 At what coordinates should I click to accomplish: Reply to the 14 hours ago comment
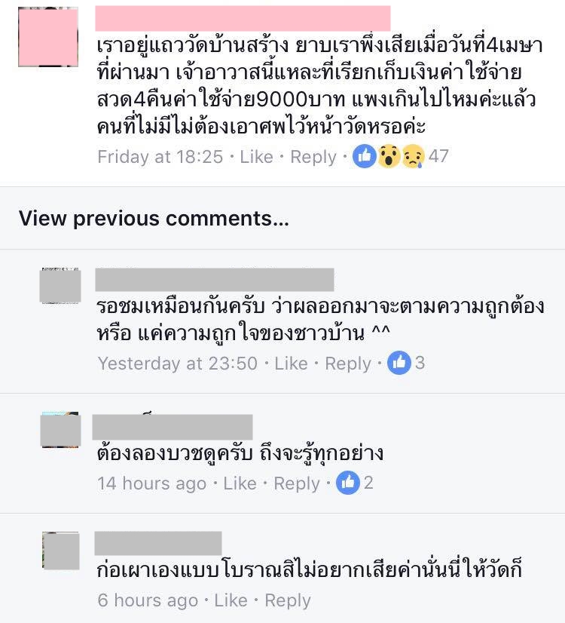tap(297, 484)
